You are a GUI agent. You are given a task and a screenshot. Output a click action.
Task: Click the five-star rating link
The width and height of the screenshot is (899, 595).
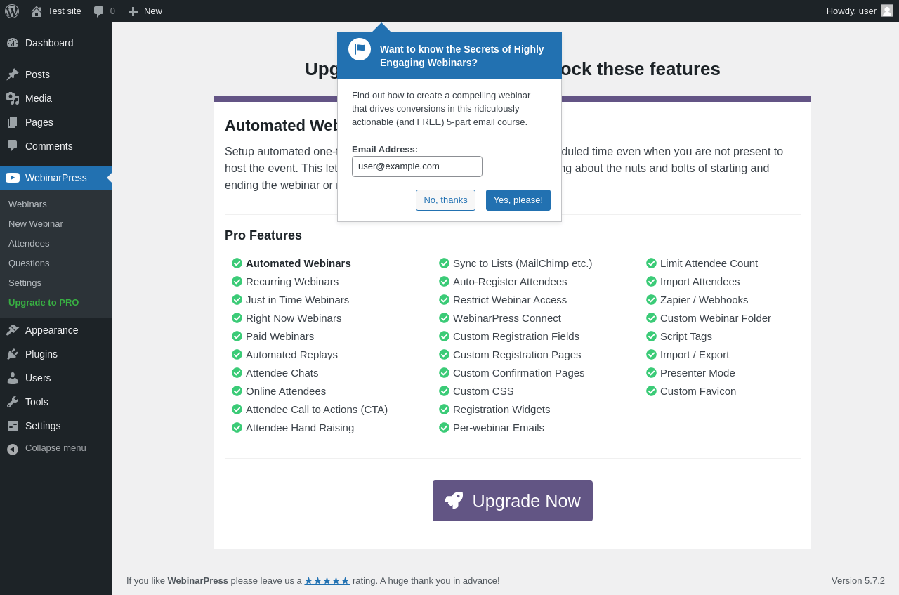click(x=327, y=581)
